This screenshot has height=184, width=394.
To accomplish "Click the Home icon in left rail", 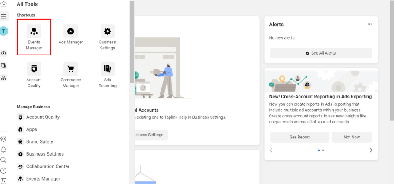I will pos(4,4).
